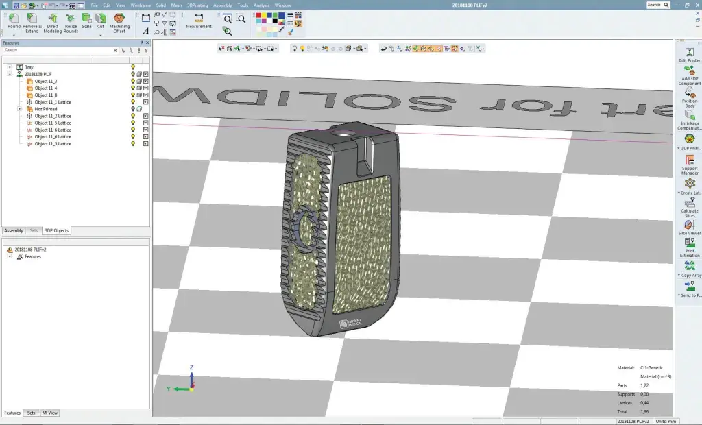Screen dimensions: 702x425
Task: Open Print Estimation
Action: [690, 245]
